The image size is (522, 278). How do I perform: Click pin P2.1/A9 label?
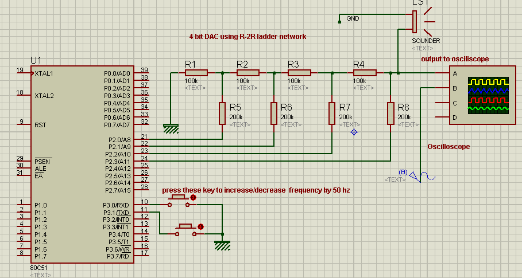pyautogui.click(x=119, y=147)
